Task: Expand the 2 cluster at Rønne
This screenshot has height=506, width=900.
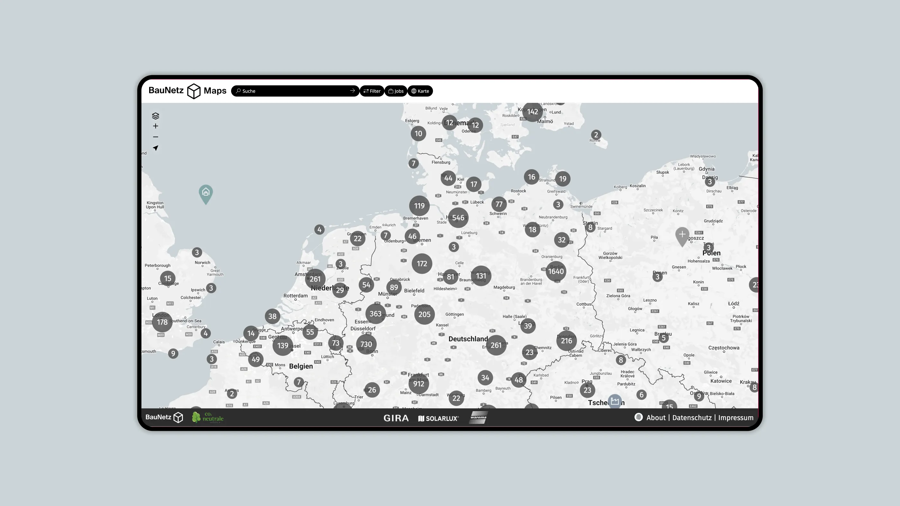Action: click(596, 135)
